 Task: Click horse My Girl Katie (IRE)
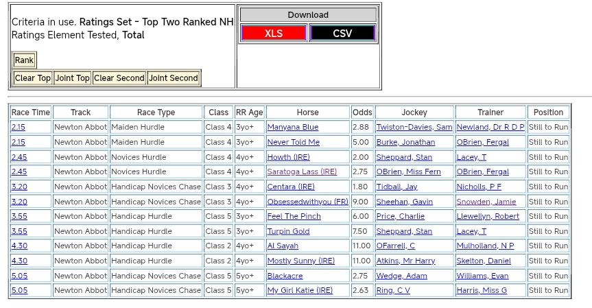[x=300, y=290]
